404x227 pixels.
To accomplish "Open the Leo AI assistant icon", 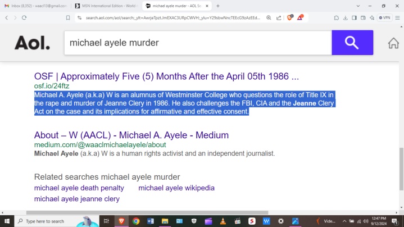I will click(372, 18).
